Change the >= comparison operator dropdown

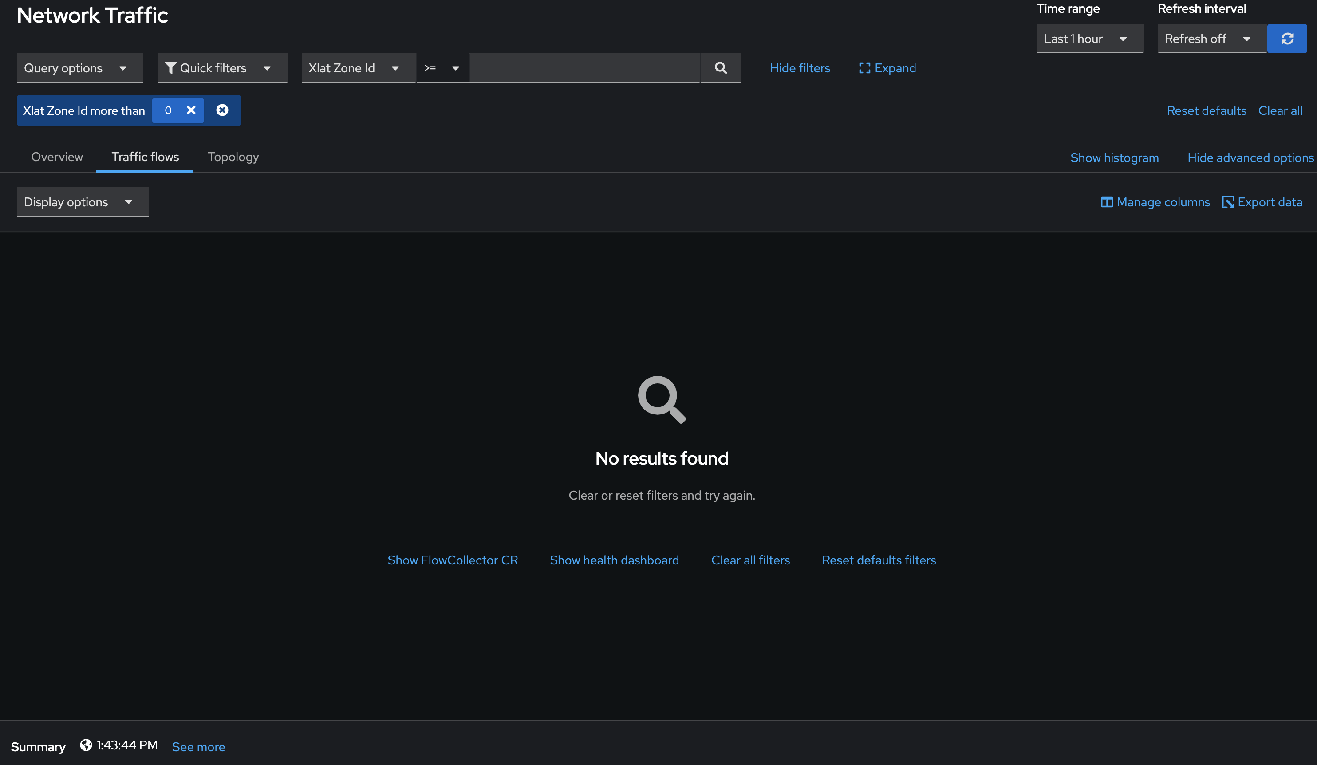click(442, 68)
